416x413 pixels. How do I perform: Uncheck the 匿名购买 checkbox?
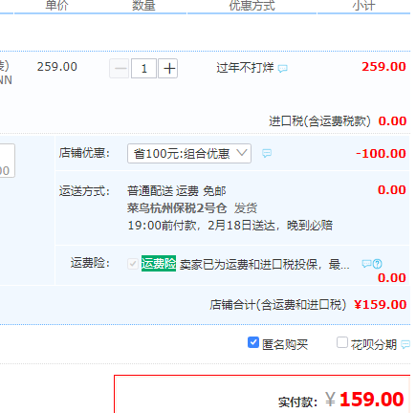pos(253,343)
